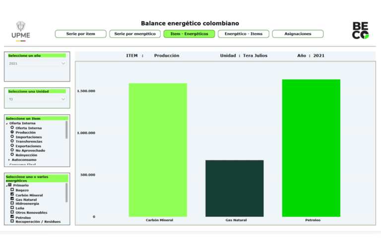Open the unit dropdown showing TJ
The image size is (381, 239).
(x=37, y=99)
